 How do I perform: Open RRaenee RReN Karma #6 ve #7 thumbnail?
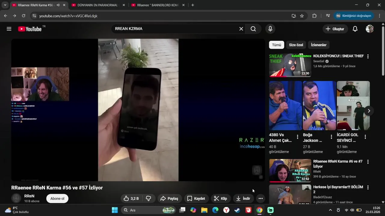point(290,170)
